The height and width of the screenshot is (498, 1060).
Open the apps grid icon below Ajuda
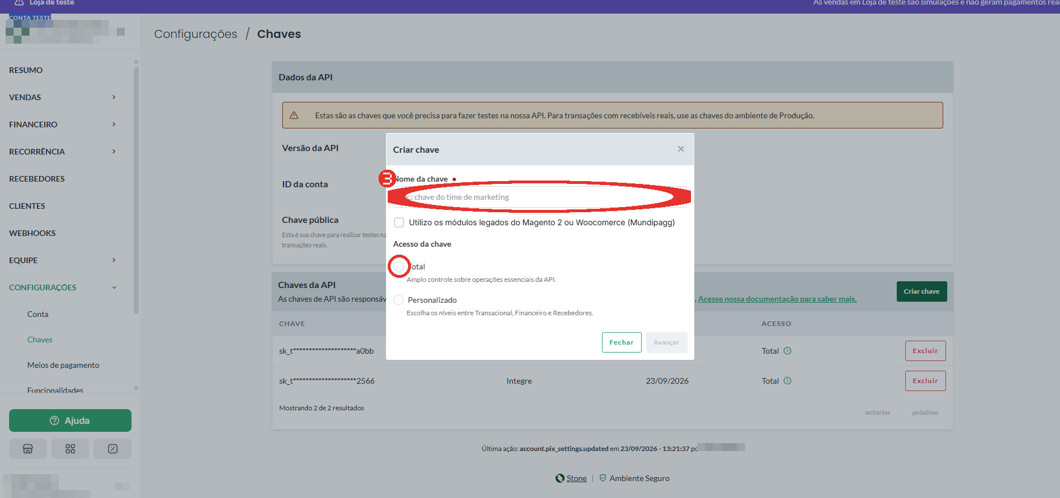click(x=70, y=449)
